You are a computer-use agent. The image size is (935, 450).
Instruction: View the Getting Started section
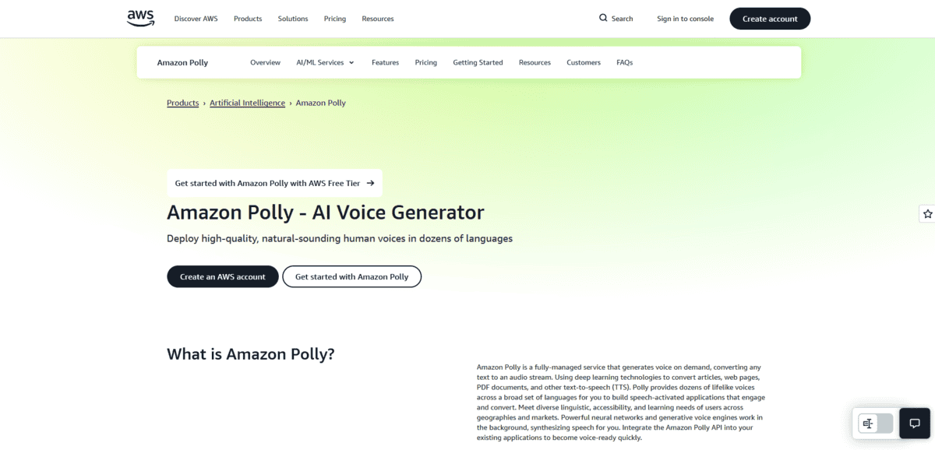tap(478, 62)
